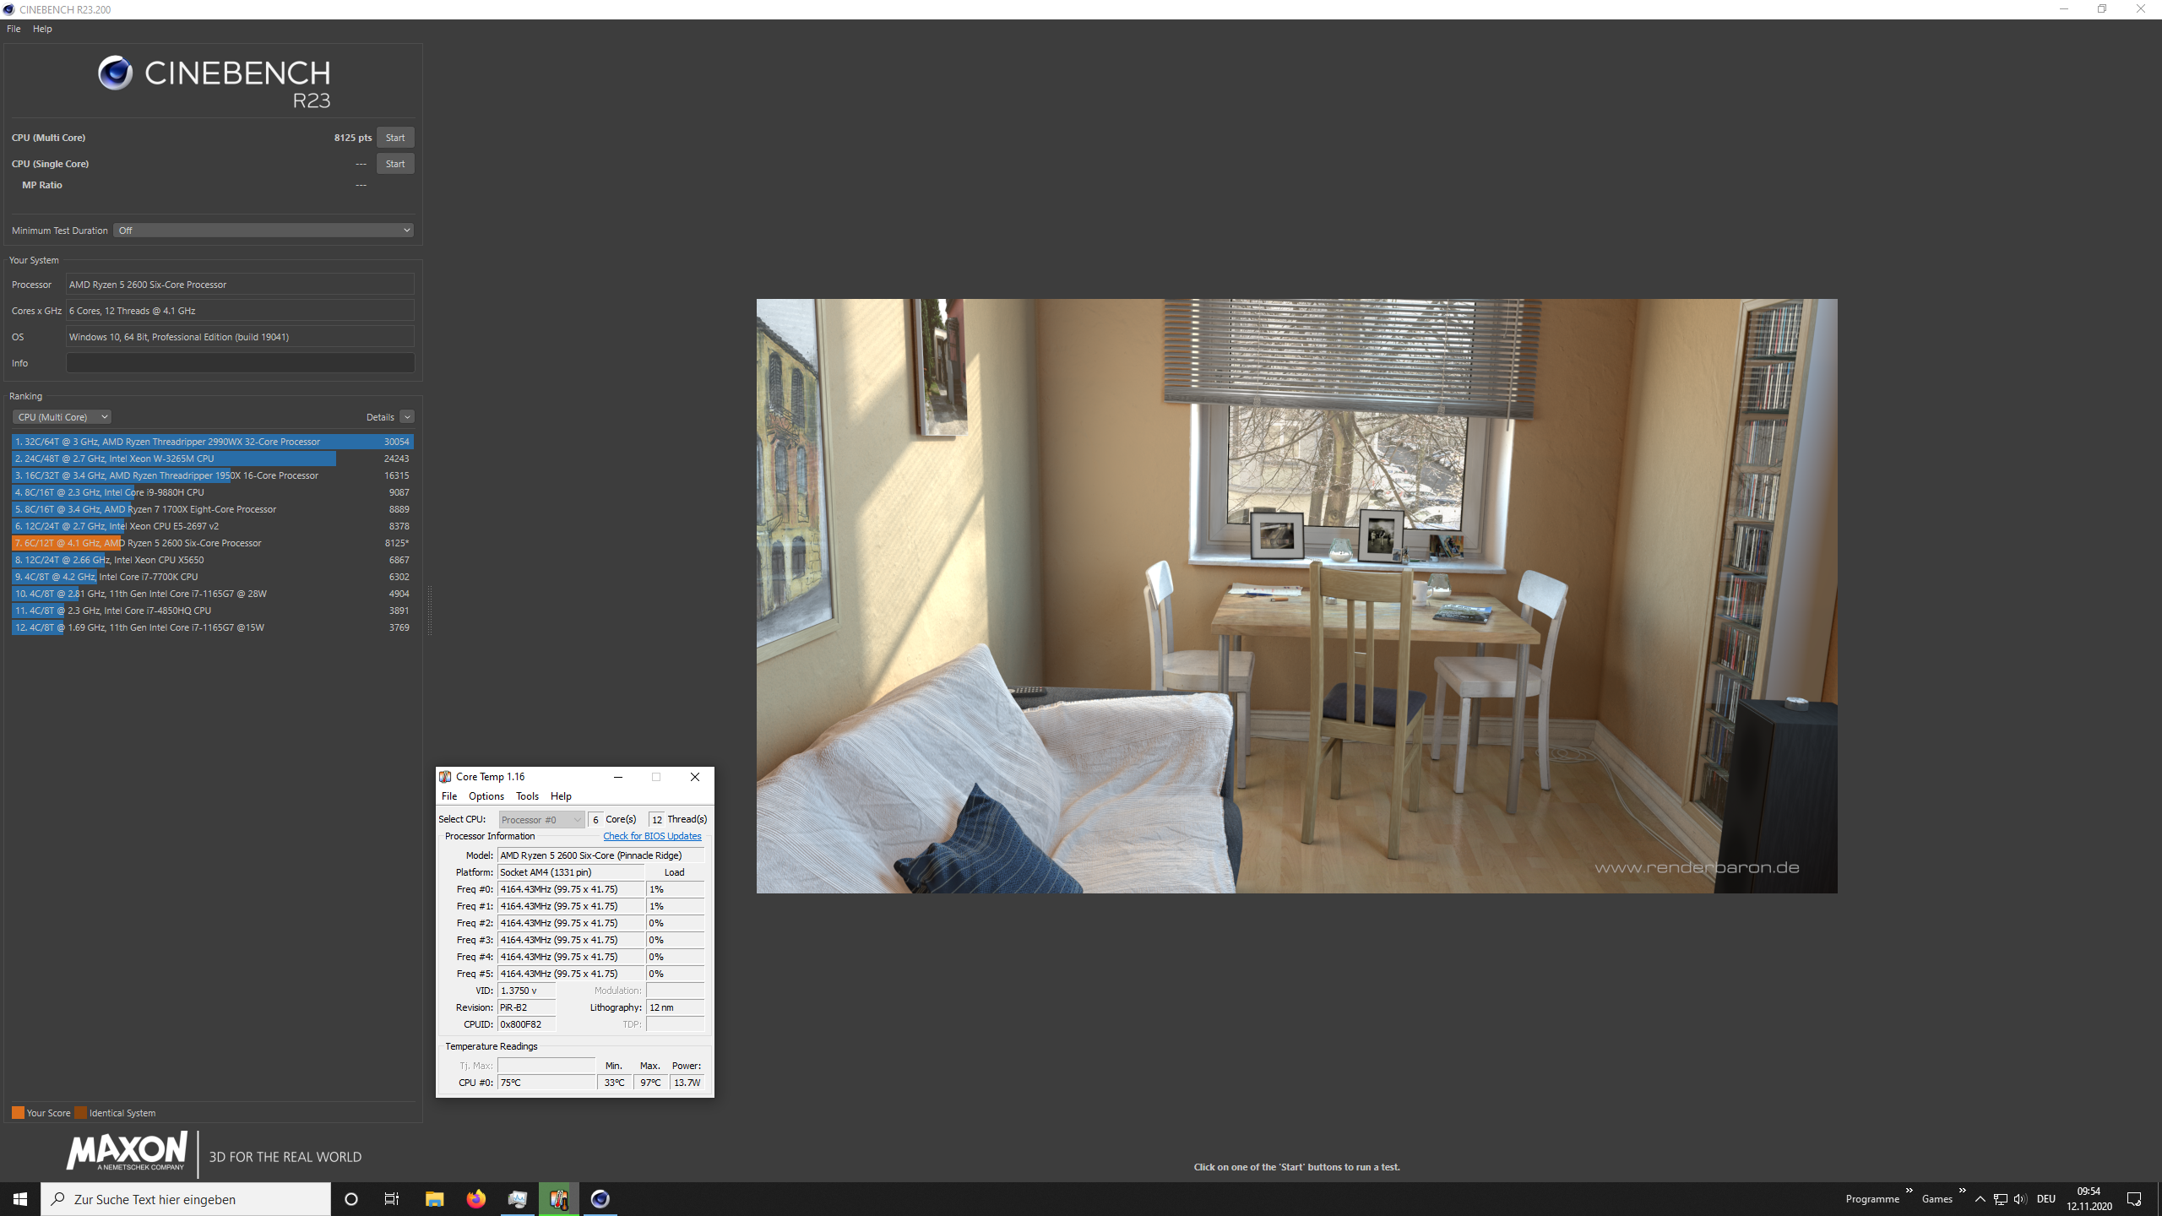
Task: Expand the ranking Details arrow
Action: 407,417
